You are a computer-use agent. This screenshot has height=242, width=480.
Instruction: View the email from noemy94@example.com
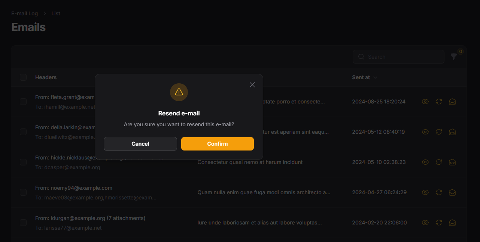pos(425,192)
